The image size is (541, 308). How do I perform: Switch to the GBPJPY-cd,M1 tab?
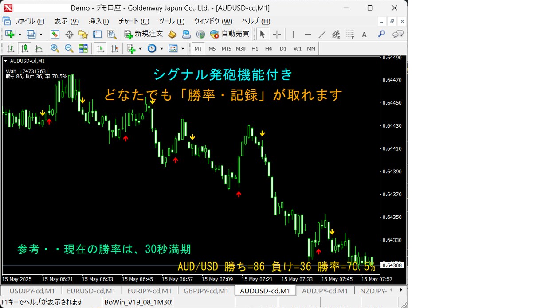(x=206, y=291)
